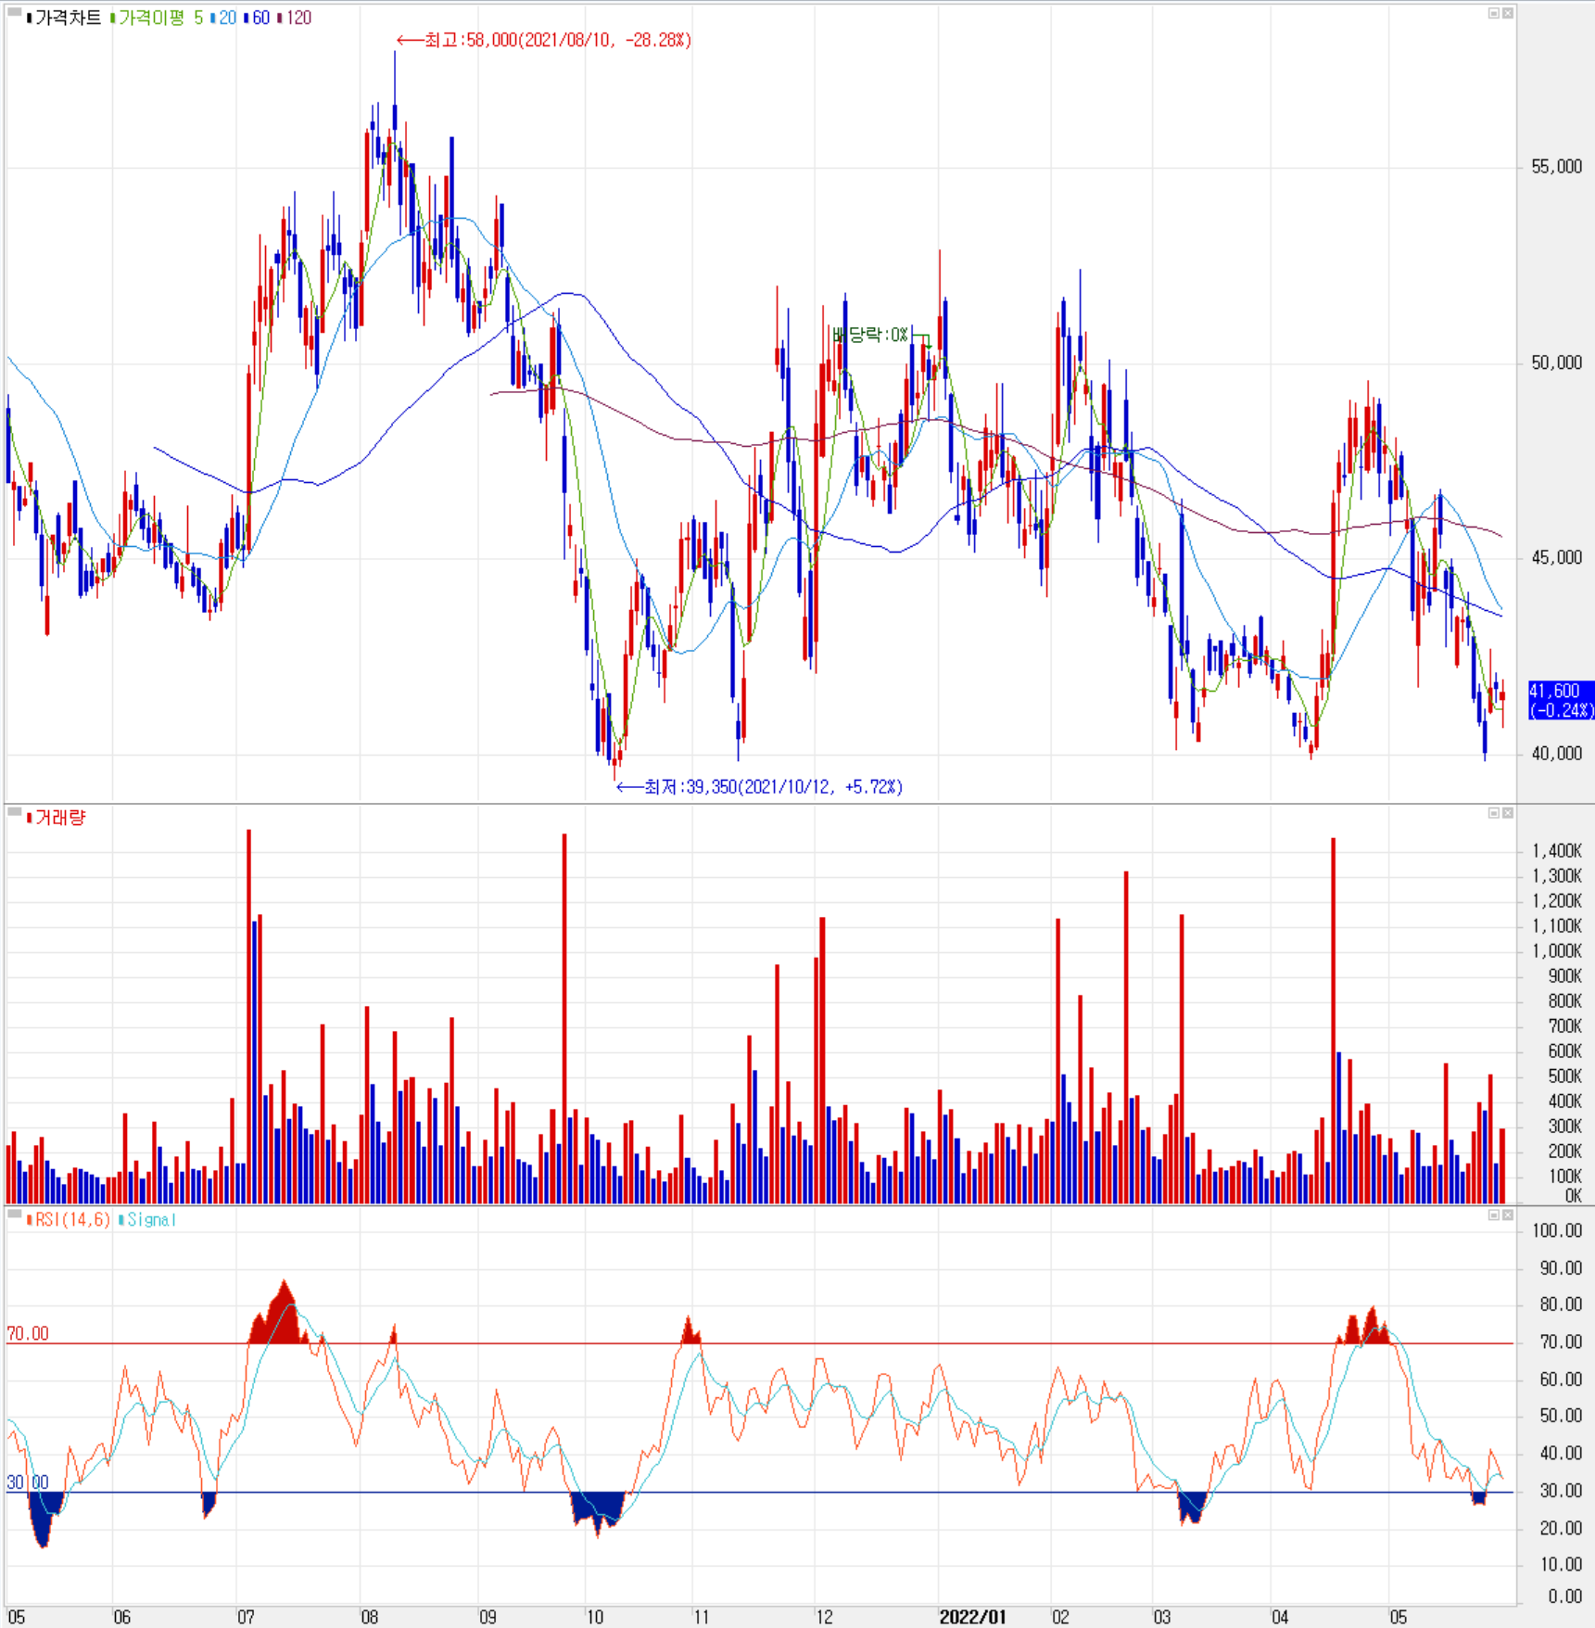Click the 2022/01 date axis label
Image resolution: width=1595 pixels, height=1628 pixels.
click(x=972, y=1616)
